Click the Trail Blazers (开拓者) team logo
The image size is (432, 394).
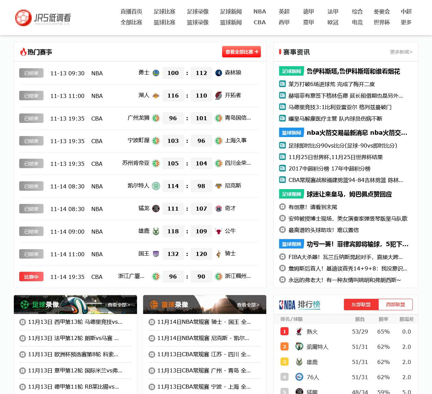(x=219, y=96)
